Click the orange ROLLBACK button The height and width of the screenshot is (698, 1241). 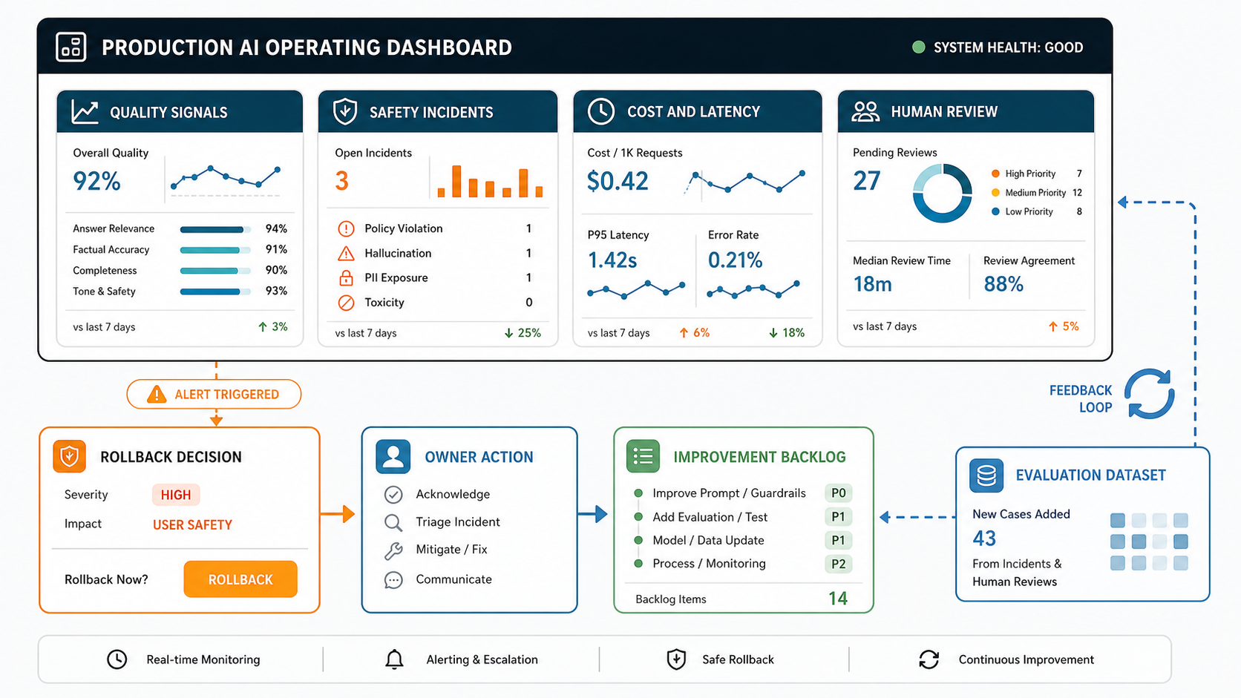[240, 579]
